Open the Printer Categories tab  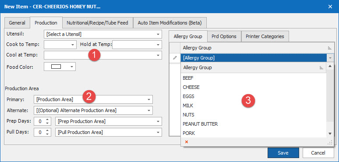(x=265, y=36)
